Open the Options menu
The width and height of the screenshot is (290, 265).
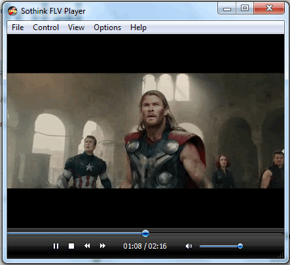tap(107, 27)
